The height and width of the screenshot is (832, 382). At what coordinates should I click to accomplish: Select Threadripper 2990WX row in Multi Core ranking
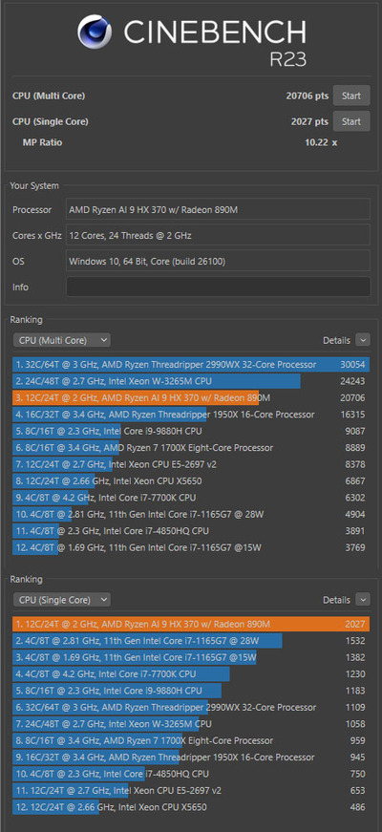coord(191,365)
